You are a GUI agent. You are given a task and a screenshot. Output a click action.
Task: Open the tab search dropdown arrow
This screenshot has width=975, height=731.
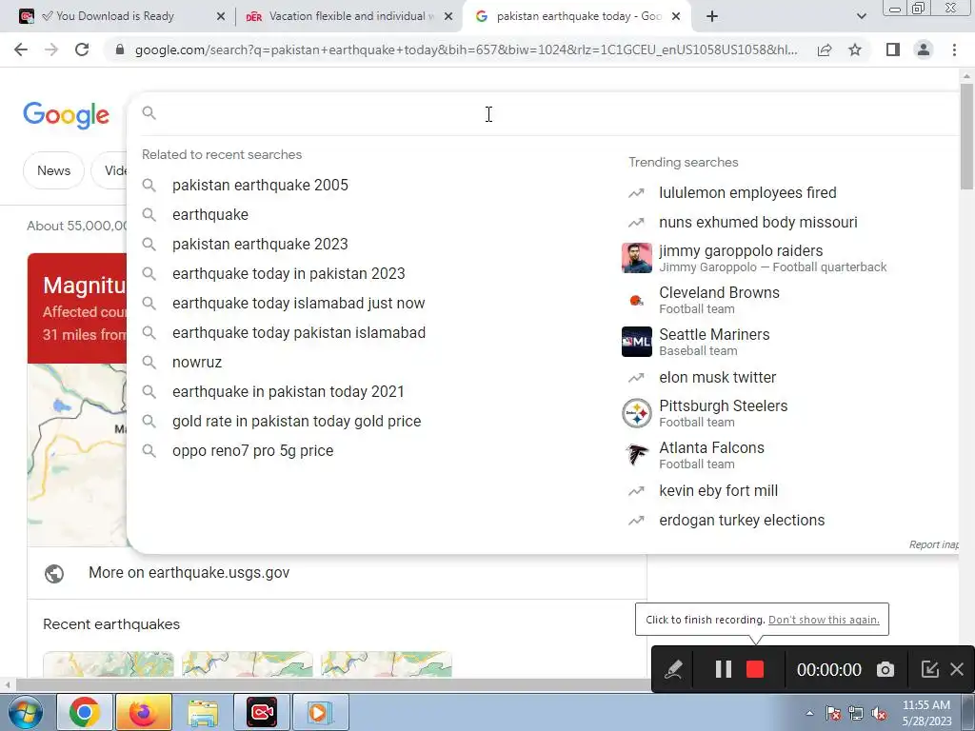[x=861, y=16]
